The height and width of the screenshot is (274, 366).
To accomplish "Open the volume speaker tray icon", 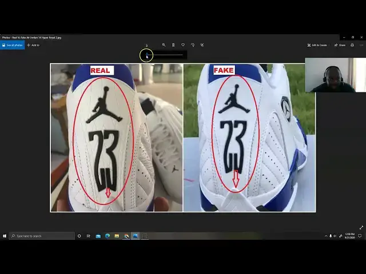I will (x=335, y=236).
